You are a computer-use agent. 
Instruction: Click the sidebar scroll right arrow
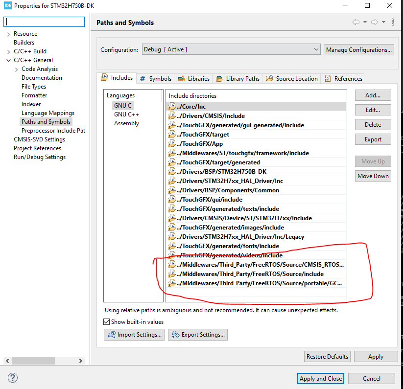pyautogui.click(x=81, y=361)
